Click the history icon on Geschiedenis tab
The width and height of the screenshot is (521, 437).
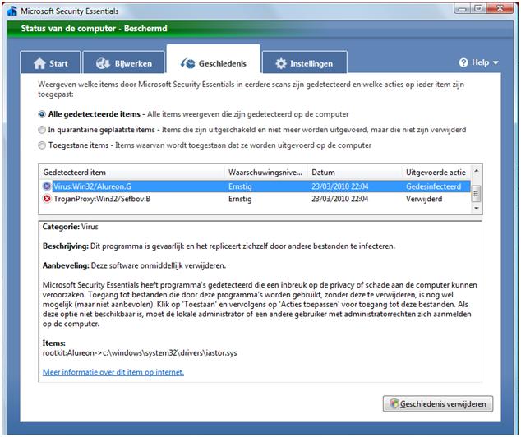pyautogui.click(x=187, y=63)
